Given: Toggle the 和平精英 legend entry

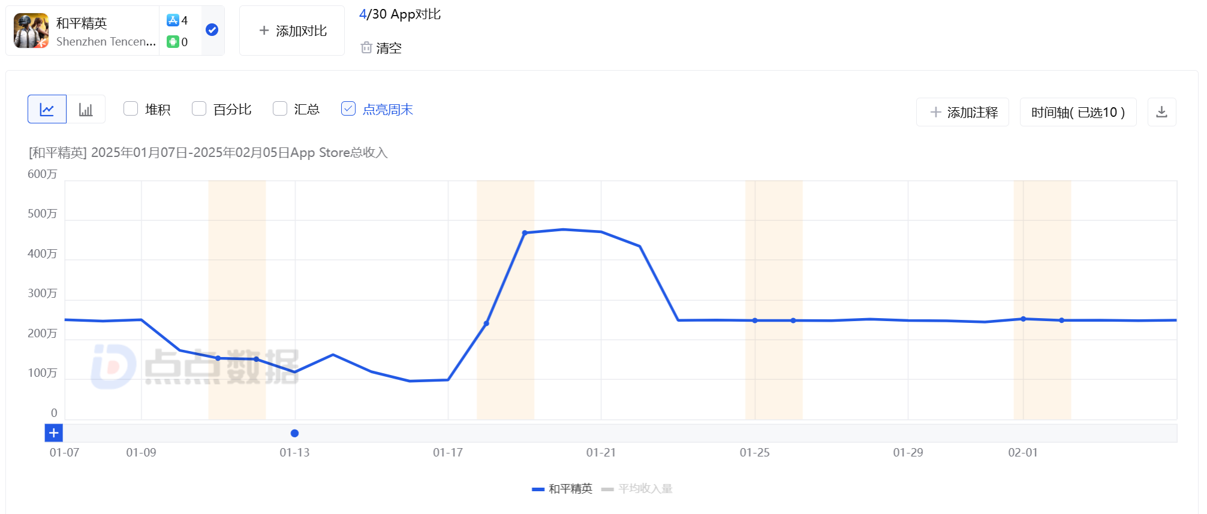Looking at the screenshot, I should pyautogui.click(x=562, y=489).
